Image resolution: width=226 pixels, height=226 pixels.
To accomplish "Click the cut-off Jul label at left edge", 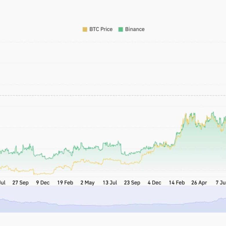I will [2, 183].
